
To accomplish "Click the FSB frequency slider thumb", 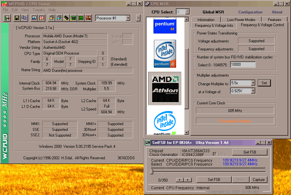I will coord(152,172).
